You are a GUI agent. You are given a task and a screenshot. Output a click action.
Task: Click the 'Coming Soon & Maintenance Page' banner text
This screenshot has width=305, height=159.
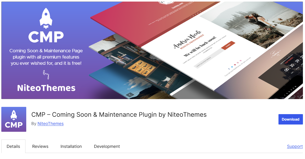click(46, 51)
